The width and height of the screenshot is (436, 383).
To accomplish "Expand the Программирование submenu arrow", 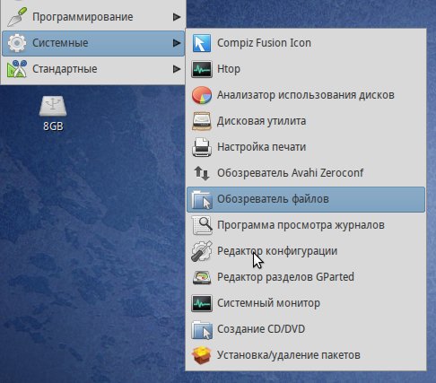I will point(177,17).
